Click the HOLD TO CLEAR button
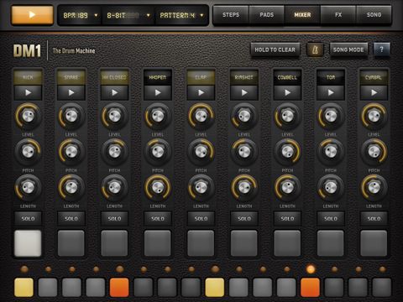The image size is (403, 302). click(275, 50)
